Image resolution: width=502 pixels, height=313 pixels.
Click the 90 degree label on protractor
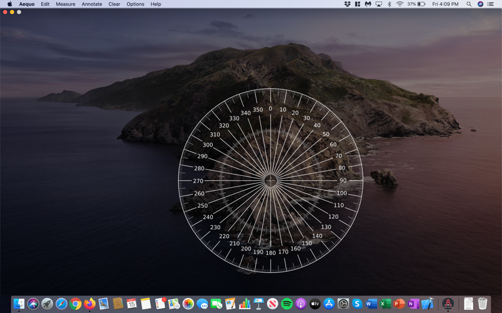(x=343, y=181)
